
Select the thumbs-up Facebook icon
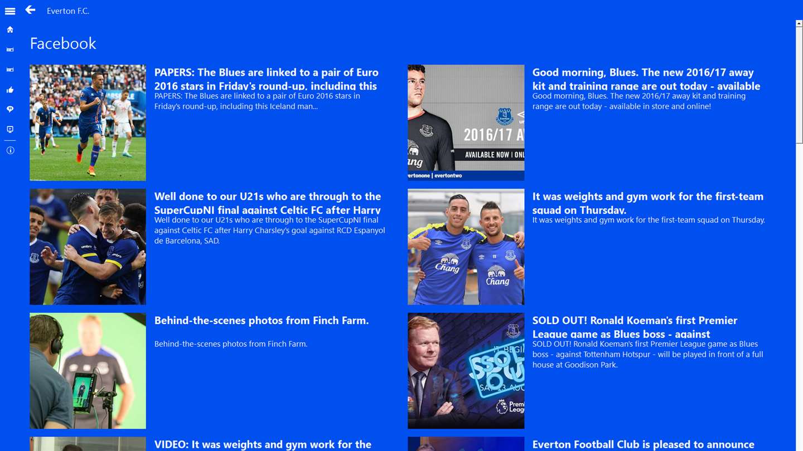[10, 90]
